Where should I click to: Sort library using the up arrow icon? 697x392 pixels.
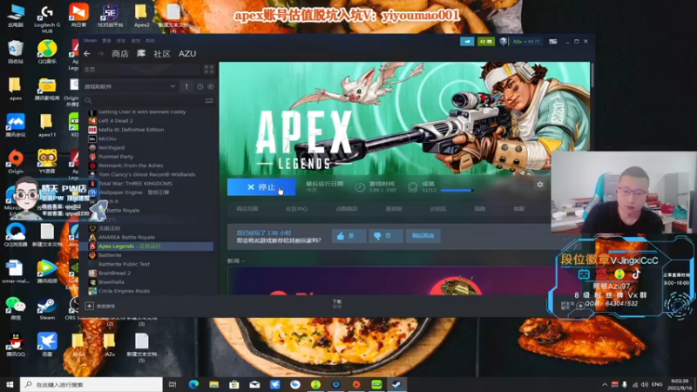tap(186, 86)
